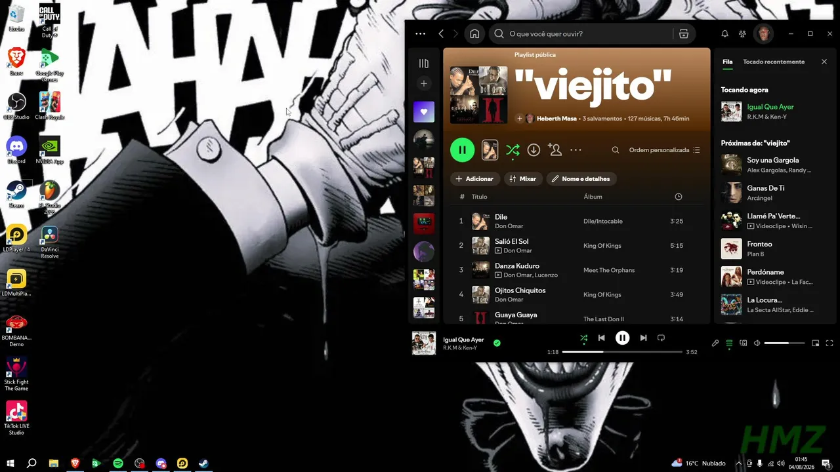This screenshot has height=472, width=840.
Task: Open R.K.M & Ken-Y artist link in player bar
Action: (x=460, y=348)
